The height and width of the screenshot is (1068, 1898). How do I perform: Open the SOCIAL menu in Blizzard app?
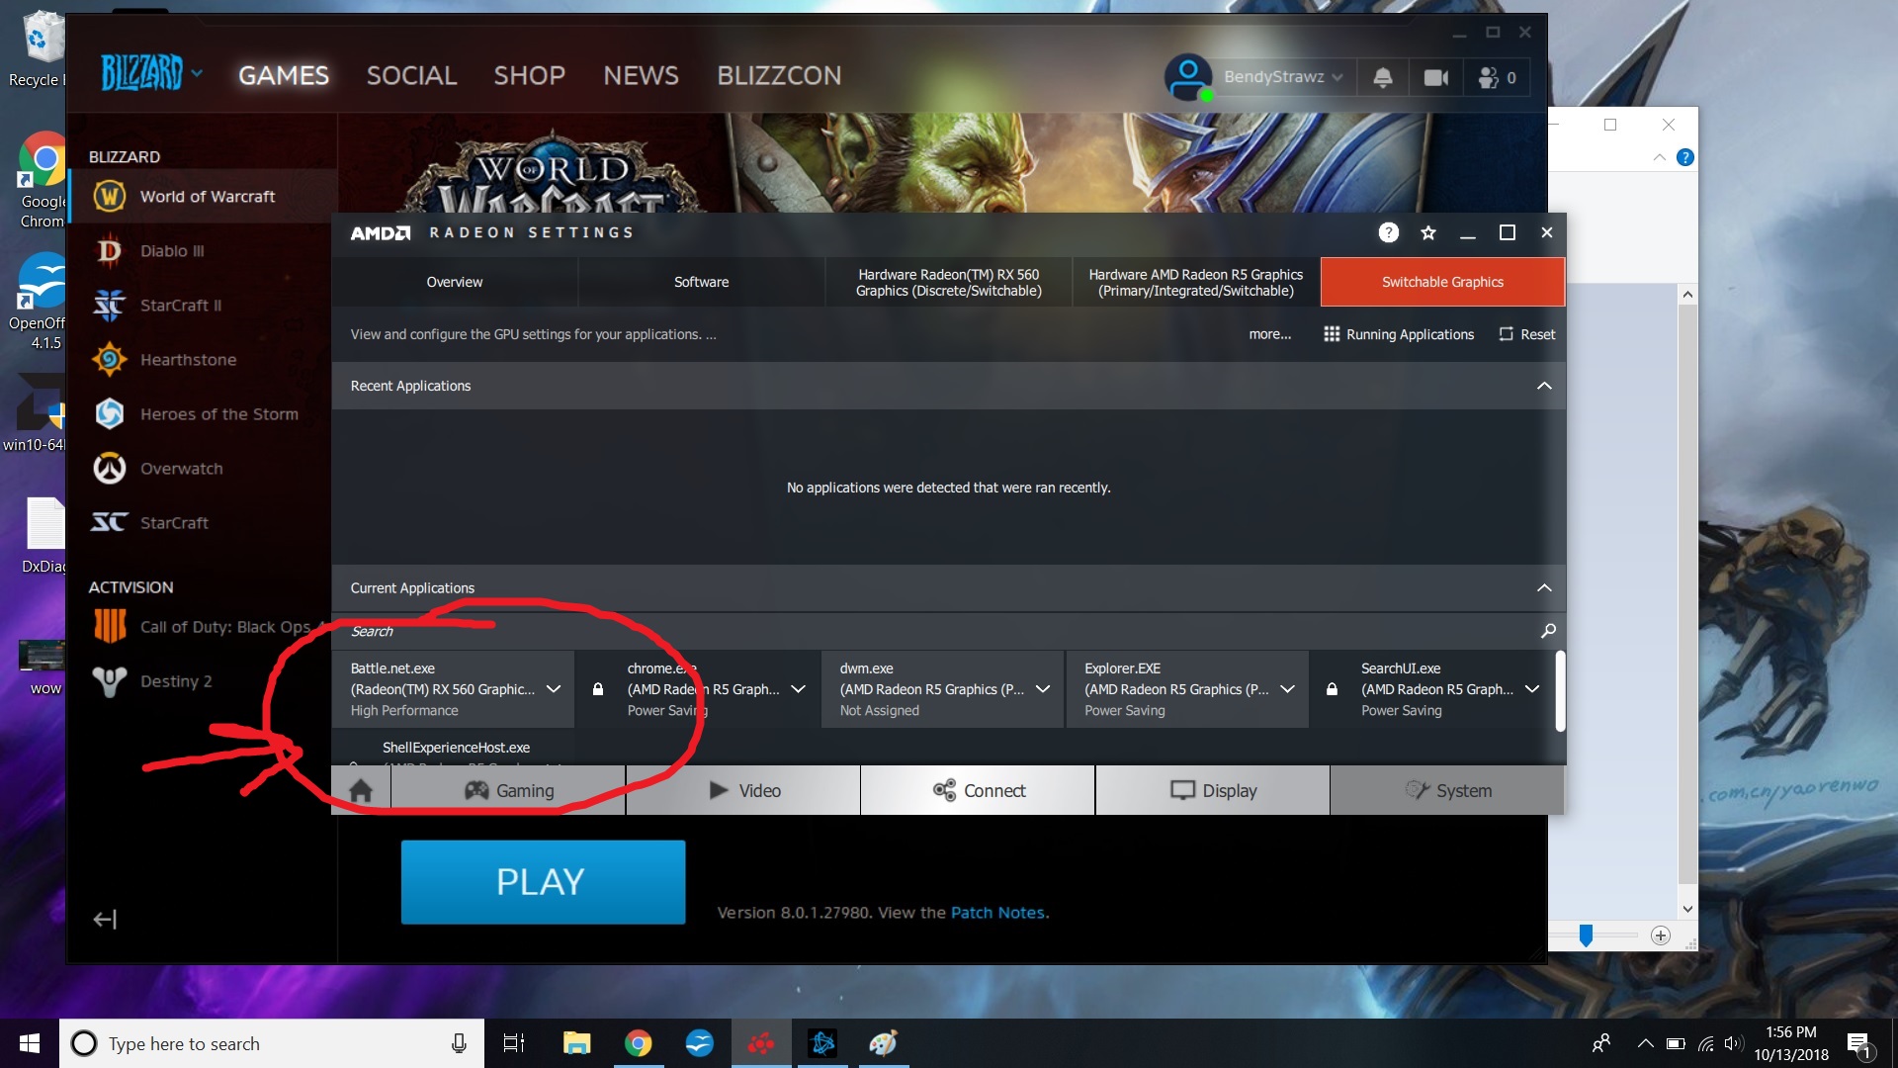point(411,75)
